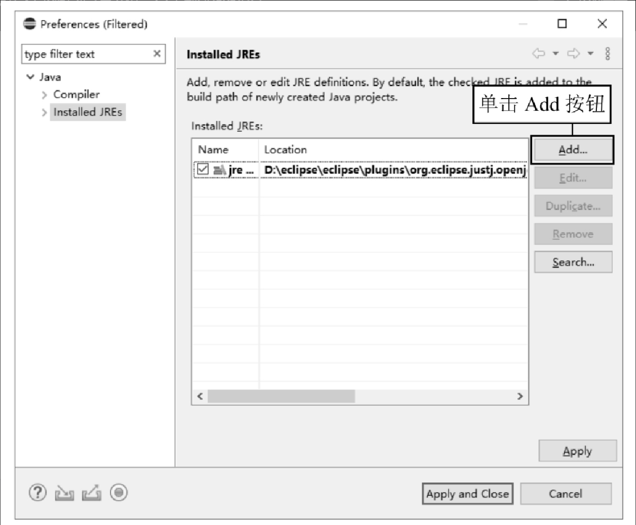This screenshot has width=636, height=525.
Task: Click the Location column header
Action: click(x=394, y=150)
